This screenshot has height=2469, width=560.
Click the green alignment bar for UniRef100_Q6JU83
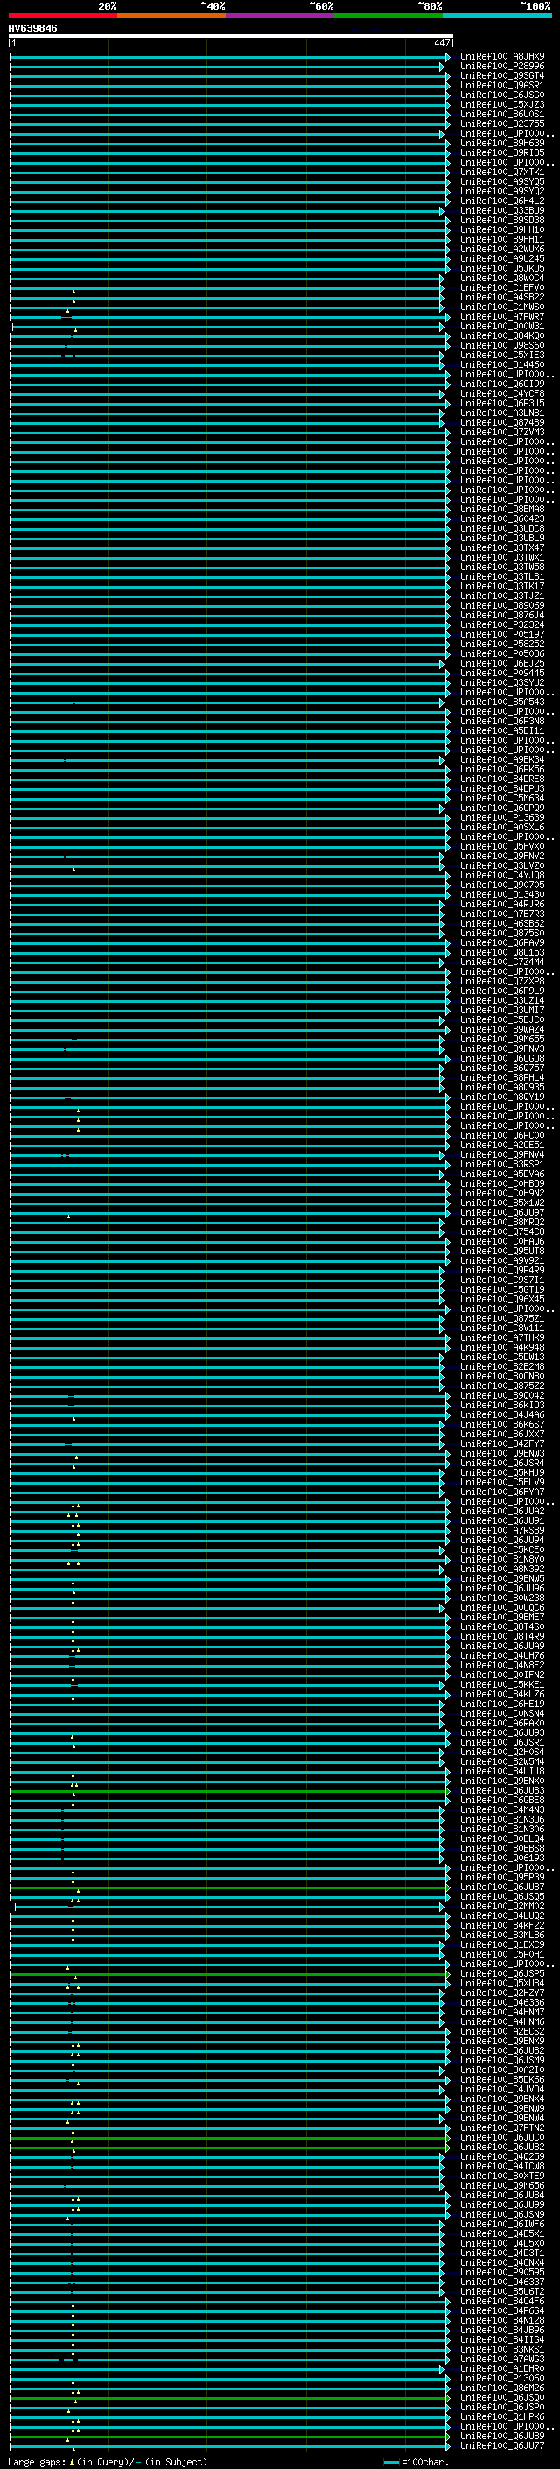(230, 1790)
